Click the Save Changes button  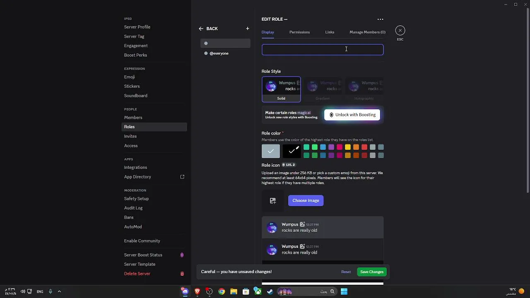[x=372, y=272]
